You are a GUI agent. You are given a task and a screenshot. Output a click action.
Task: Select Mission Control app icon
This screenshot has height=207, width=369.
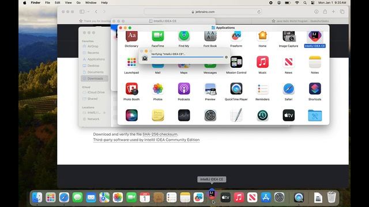coord(236,62)
